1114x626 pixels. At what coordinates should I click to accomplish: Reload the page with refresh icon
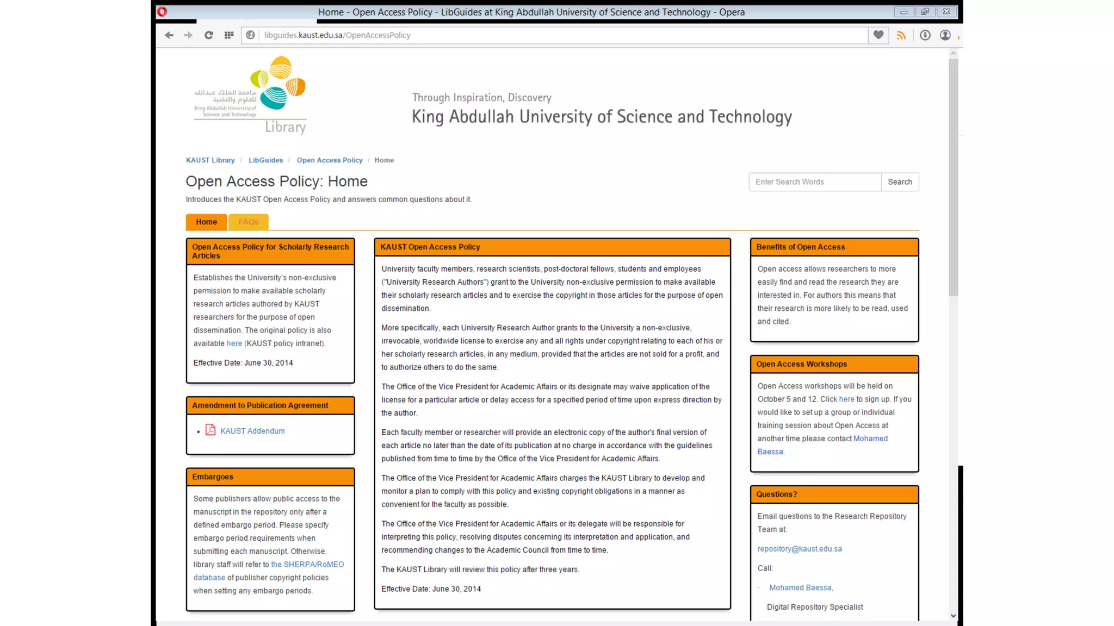pyautogui.click(x=208, y=35)
